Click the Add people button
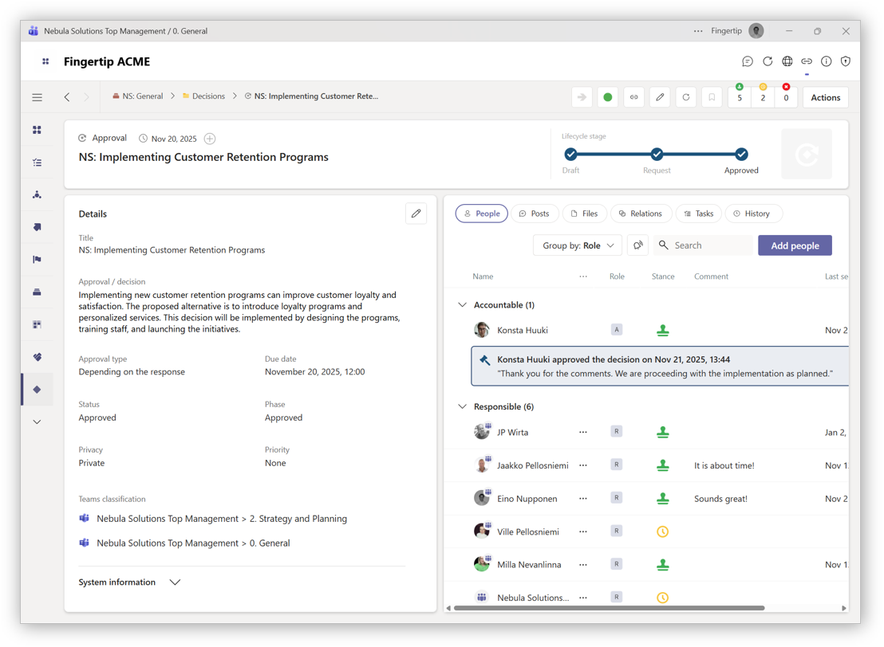The height and width of the screenshot is (647, 884). [x=795, y=245]
